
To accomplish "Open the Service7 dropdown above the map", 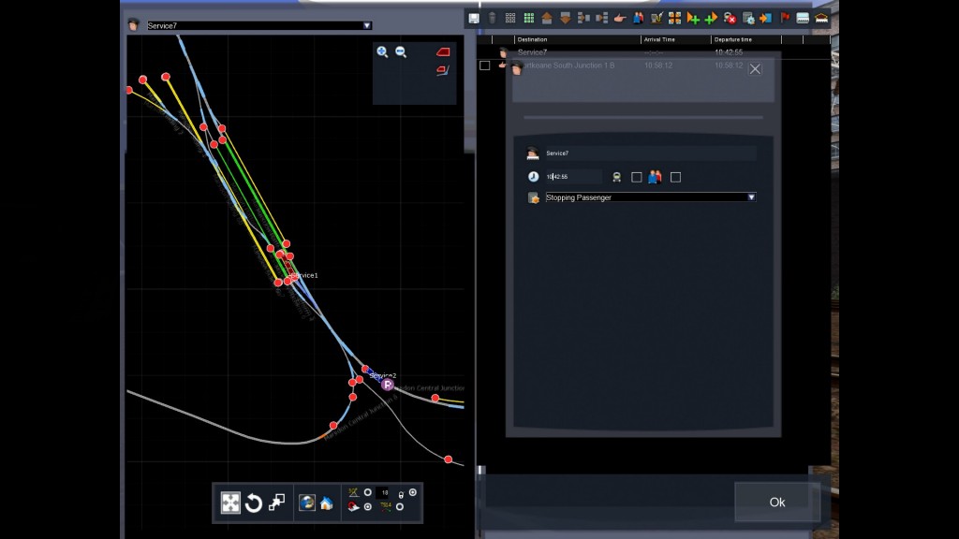I will [367, 26].
